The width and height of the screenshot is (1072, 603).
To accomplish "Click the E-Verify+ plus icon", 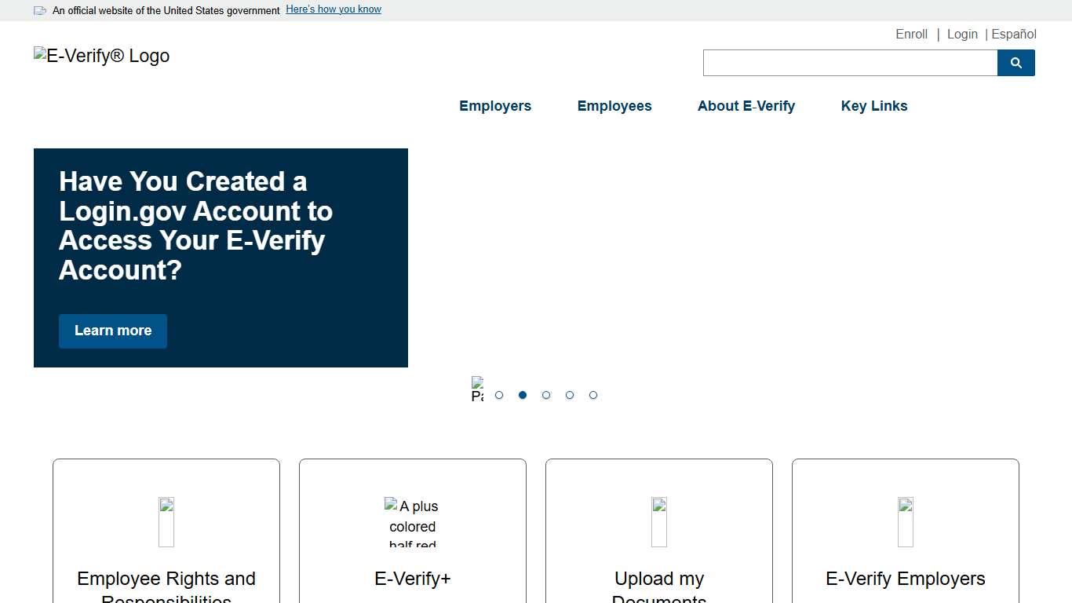I will click(x=412, y=521).
